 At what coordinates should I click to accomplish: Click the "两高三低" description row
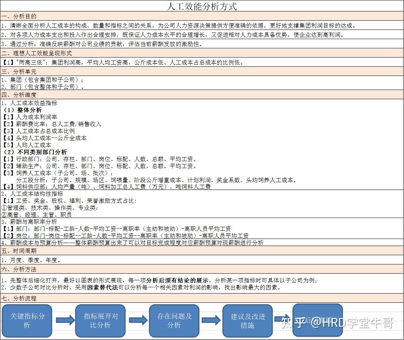202,62
